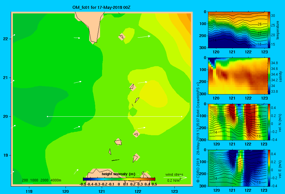Click the small island near 121.5E 22N

[x=122, y=37]
